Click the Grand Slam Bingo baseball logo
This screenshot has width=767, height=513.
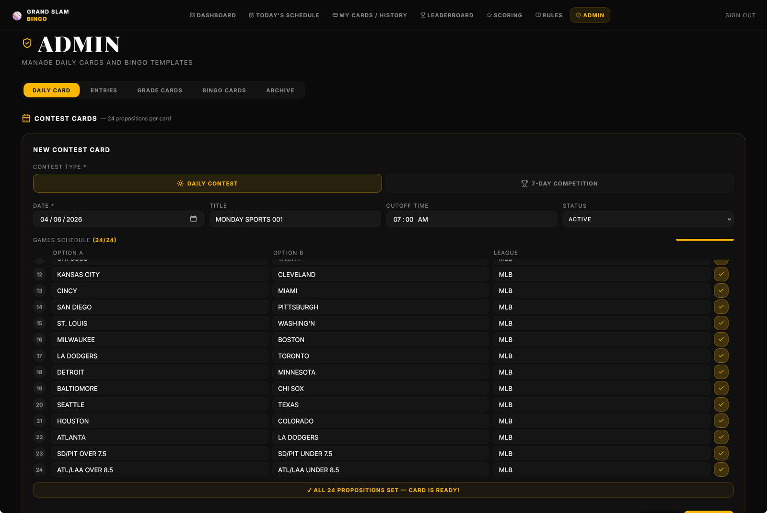[17, 15]
